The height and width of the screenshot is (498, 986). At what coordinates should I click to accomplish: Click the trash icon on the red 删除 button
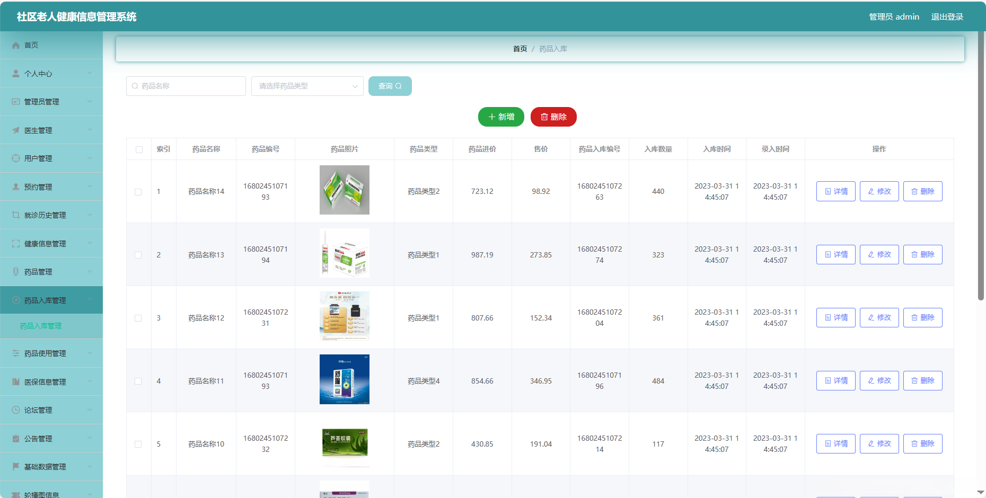[543, 117]
